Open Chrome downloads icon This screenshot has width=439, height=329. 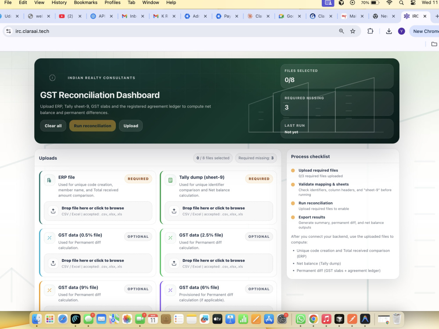pyautogui.click(x=389, y=31)
